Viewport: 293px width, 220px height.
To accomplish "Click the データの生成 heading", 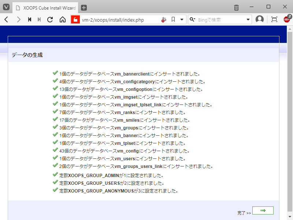I will (27, 55).
